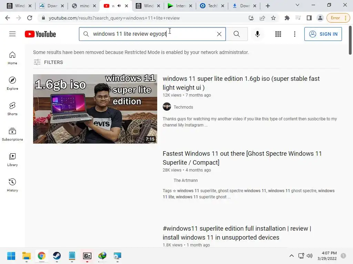
Task: Open File Explorer from the taskbar
Action: (x=26, y=256)
